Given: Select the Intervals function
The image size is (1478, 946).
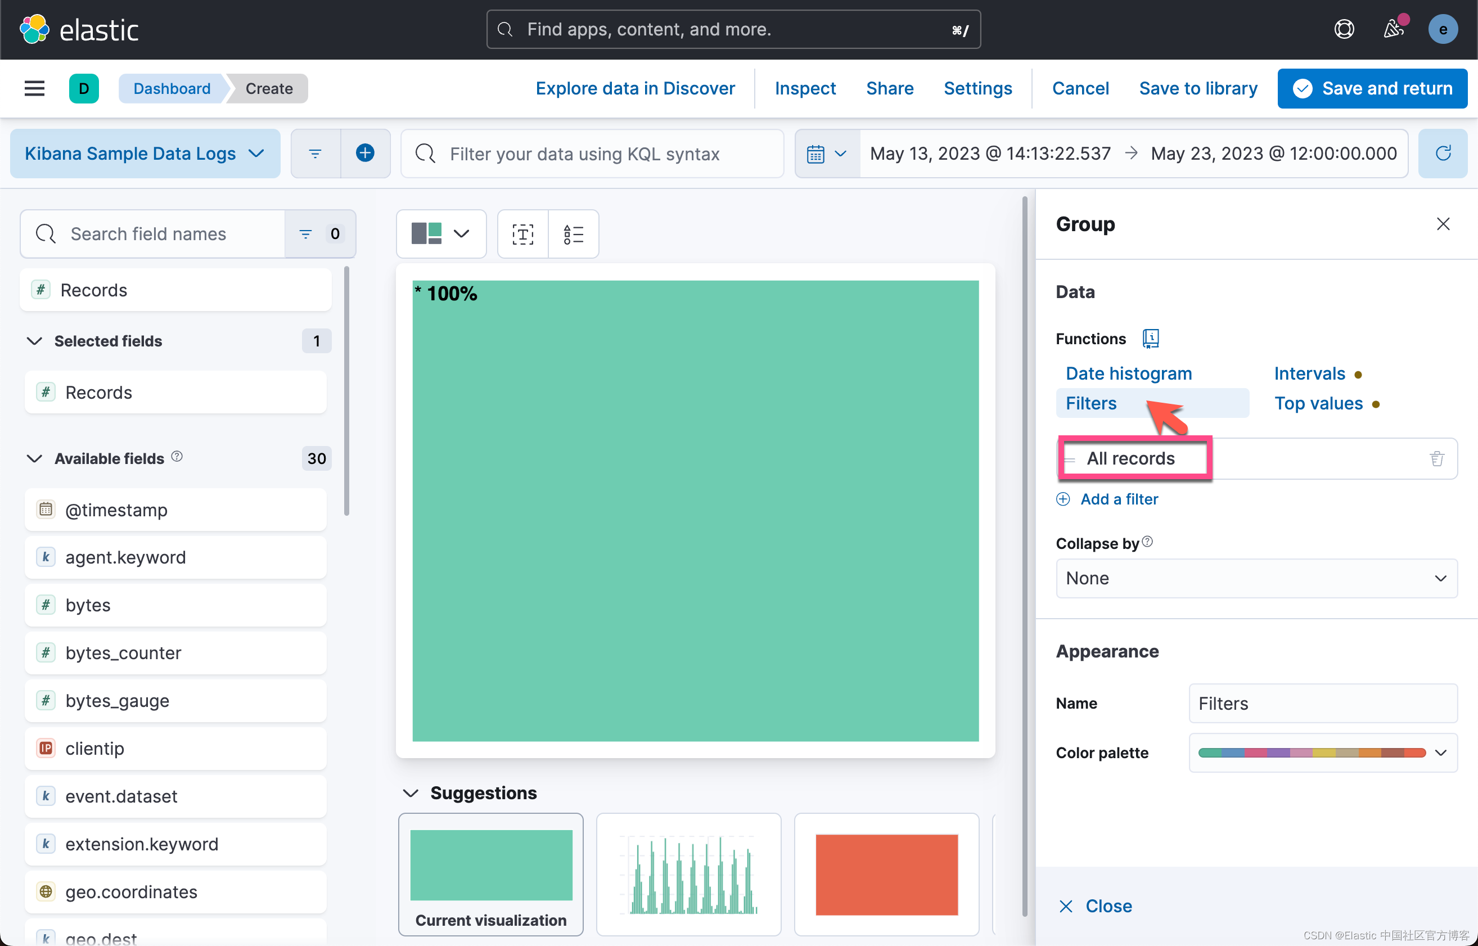Looking at the screenshot, I should tap(1310, 373).
